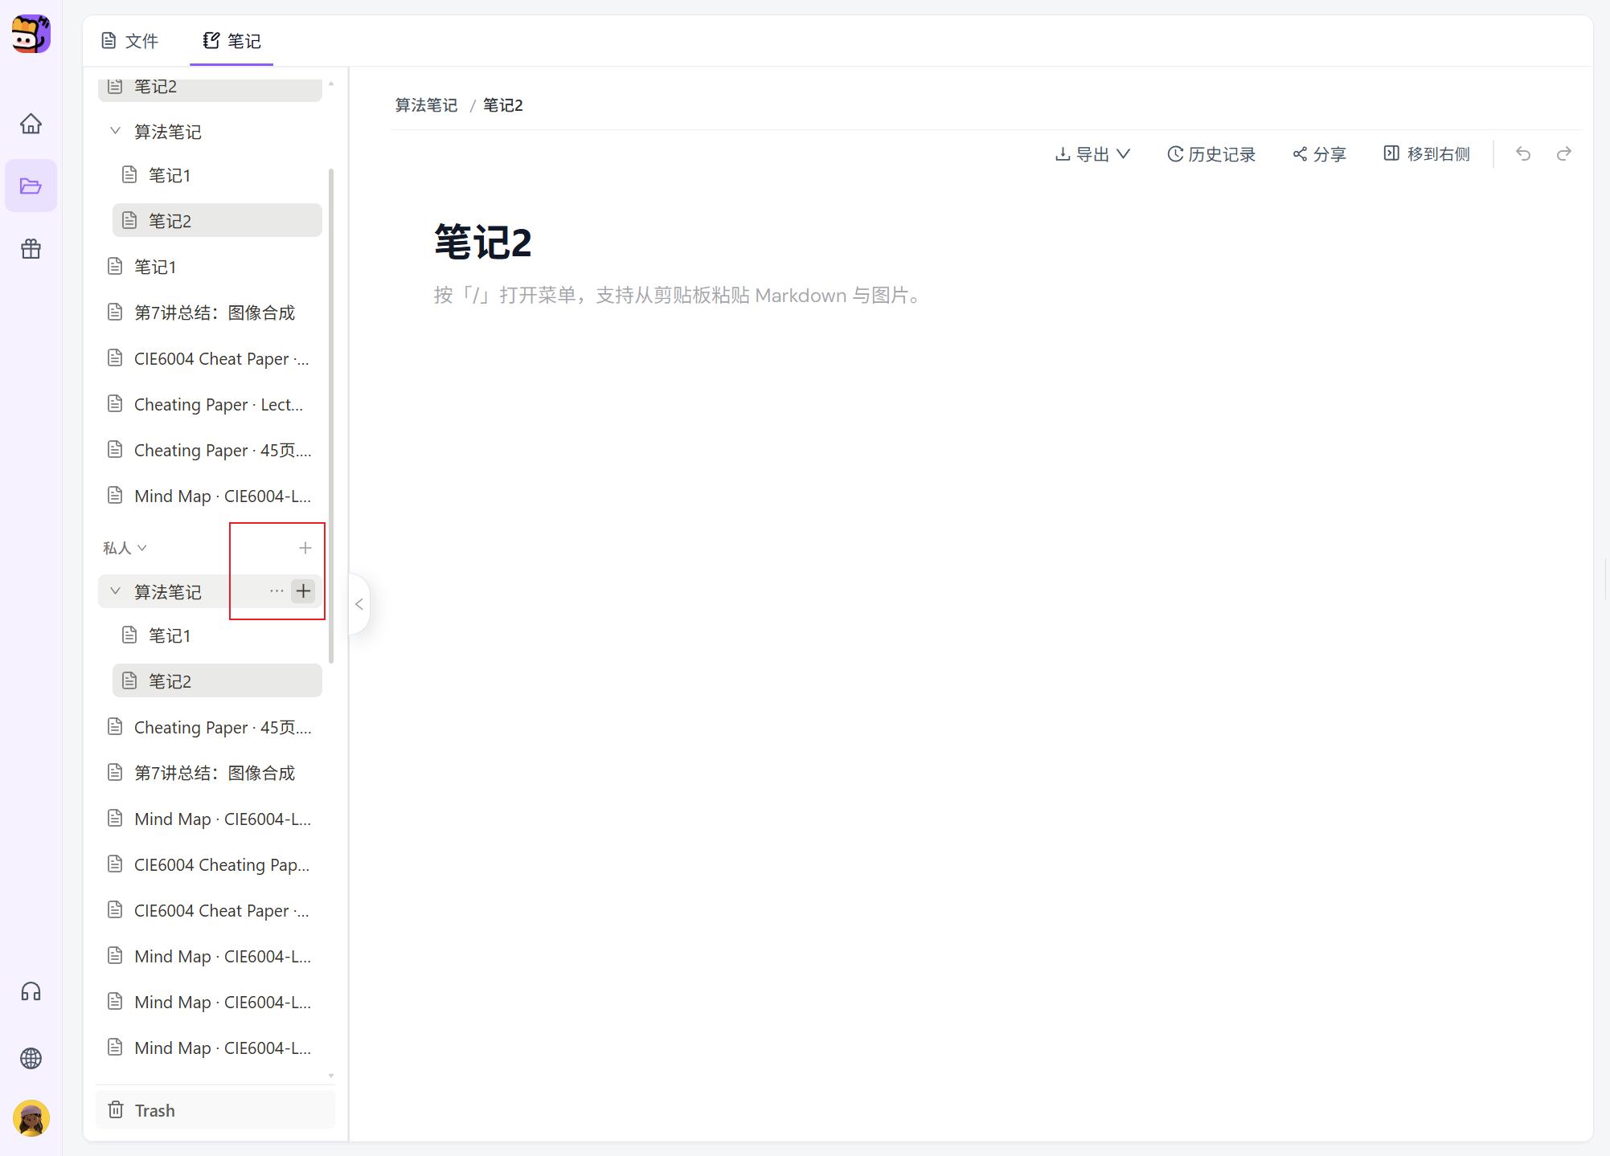The image size is (1610, 1156).
Task: Expand the 私人 section dropdown
Action: tap(125, 548)
